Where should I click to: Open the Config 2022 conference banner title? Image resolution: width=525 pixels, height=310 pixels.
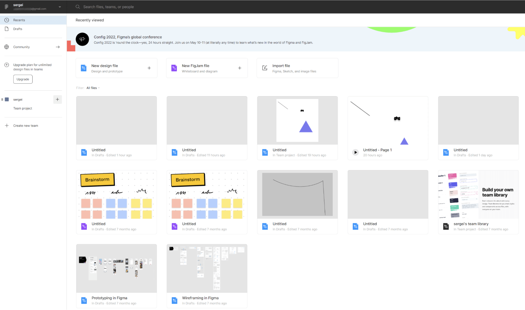point(128,37)
